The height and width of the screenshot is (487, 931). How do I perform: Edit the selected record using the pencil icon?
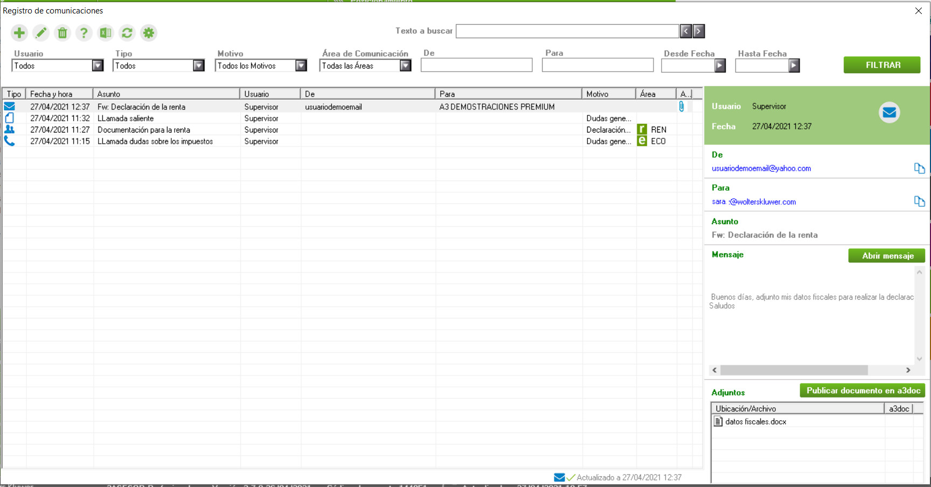tap(41, 33)
